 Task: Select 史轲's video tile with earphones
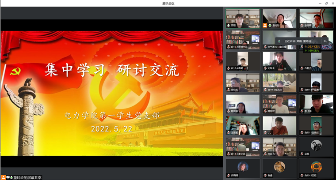[x=279, y=61]
